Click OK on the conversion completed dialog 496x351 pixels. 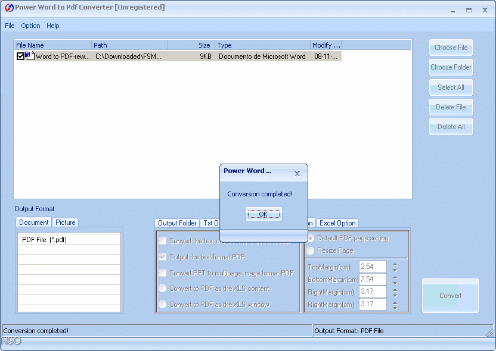click(x=263, y=214)
